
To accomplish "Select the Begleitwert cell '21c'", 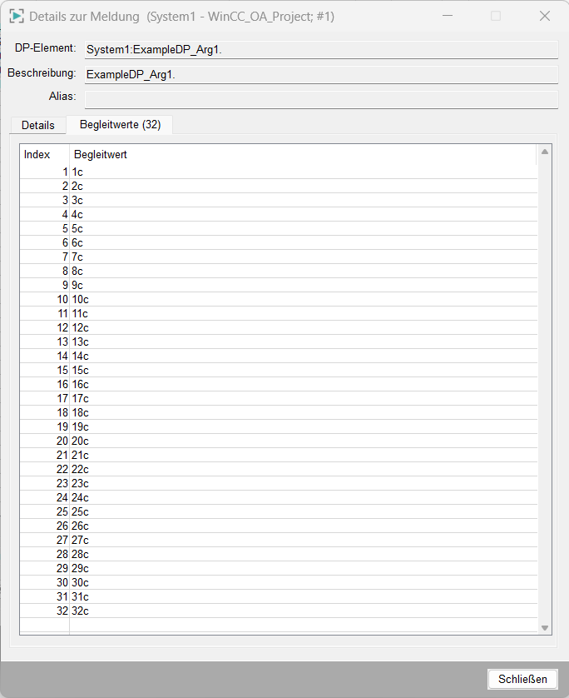I will pyautogui.click(x=303, y=455).
